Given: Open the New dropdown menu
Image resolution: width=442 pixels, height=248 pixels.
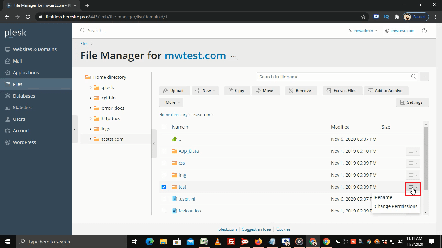Looking at the screenshot, I should click(205, 91).
